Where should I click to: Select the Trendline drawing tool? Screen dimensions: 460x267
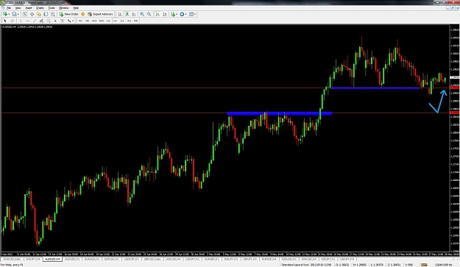click(35, 21)
